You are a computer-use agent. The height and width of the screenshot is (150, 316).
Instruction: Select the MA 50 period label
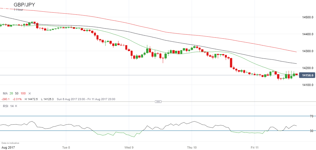pos(17,93)
